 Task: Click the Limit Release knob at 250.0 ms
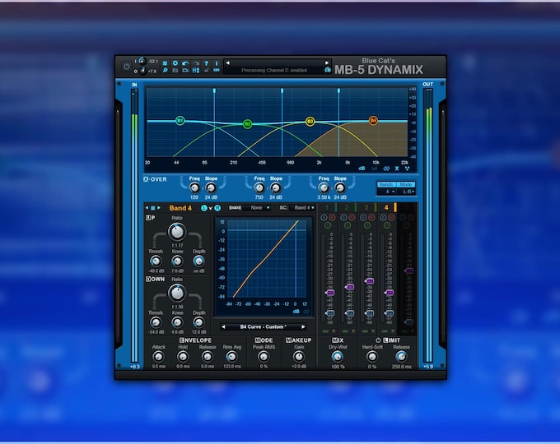(x=401, y=356)
